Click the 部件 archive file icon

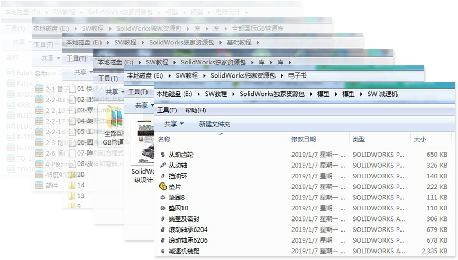click(x=39, y=185)
